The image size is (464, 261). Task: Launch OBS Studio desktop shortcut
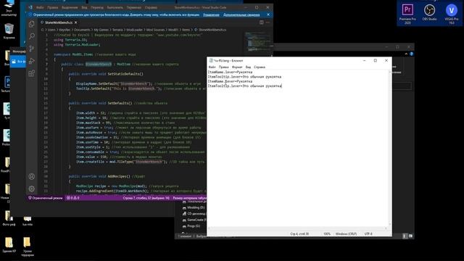pos(429,13)
